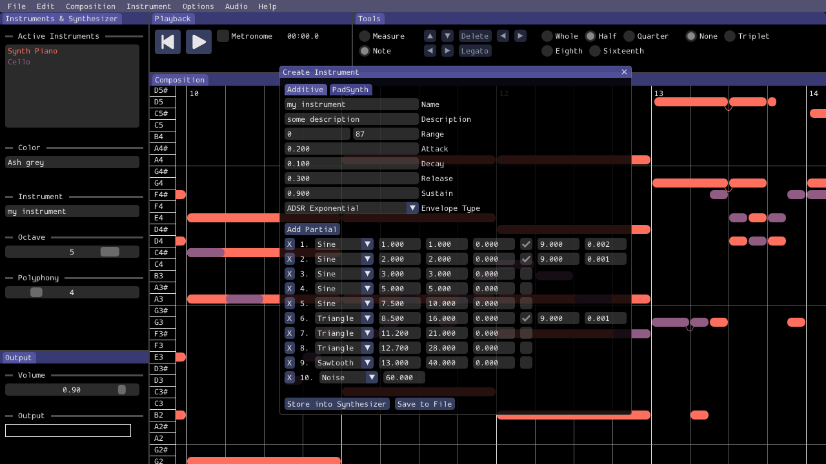Enable the Metronome checkbox

tap(223, 36)
